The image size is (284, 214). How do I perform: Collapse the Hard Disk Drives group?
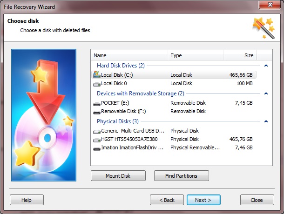click(266, 66)
